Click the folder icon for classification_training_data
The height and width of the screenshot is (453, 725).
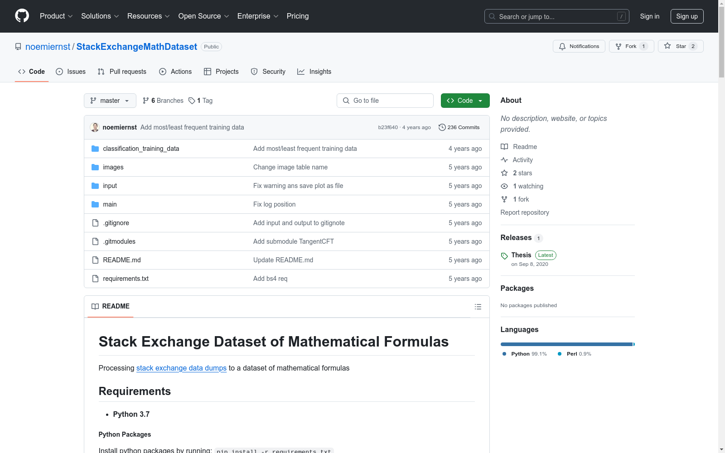point(95,149)
